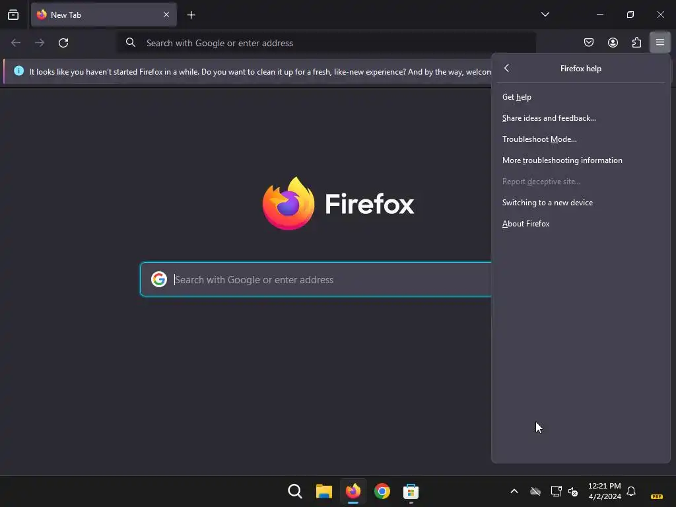Click the back navigation arrow

coord(16,43)
